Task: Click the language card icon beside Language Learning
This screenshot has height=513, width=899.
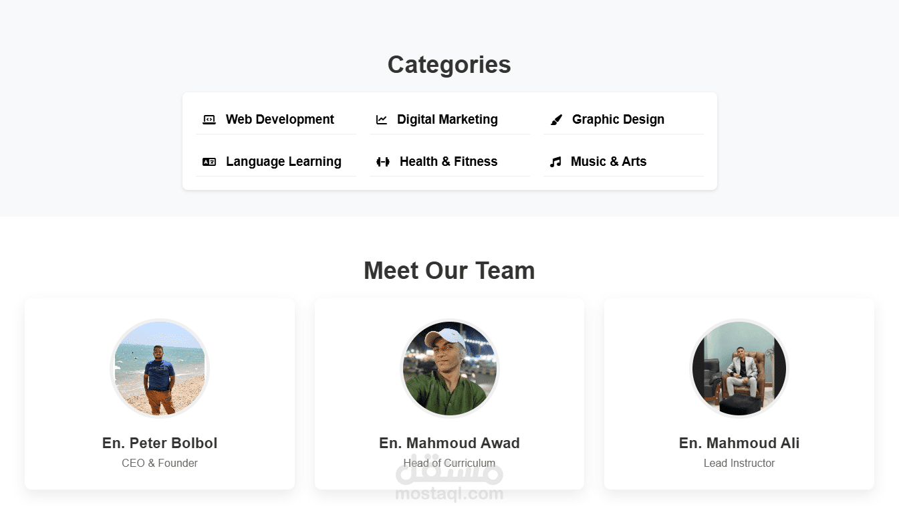Action: (209, 162)
